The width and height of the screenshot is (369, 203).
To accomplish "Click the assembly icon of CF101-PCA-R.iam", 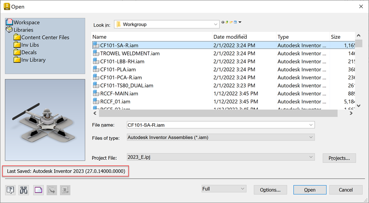I will coord(96,77).
